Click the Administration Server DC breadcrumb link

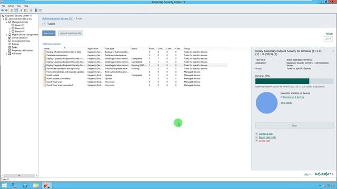point(57,19)
